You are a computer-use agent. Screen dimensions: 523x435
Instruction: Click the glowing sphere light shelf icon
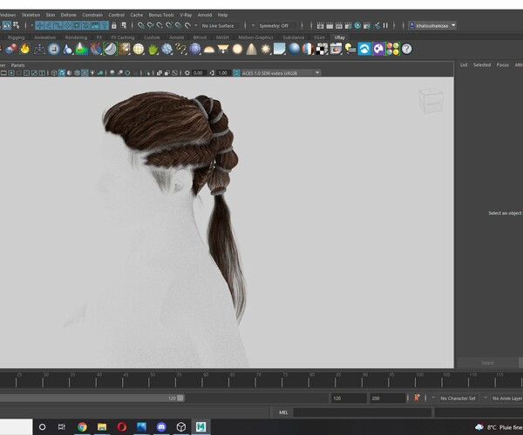click(x=237, y=50)
